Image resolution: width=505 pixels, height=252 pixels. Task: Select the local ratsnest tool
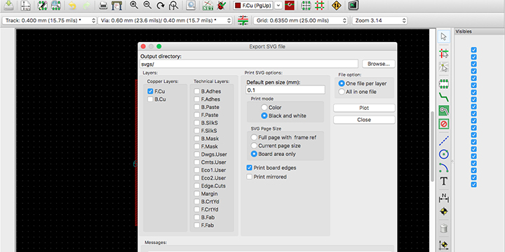[444, 67]
